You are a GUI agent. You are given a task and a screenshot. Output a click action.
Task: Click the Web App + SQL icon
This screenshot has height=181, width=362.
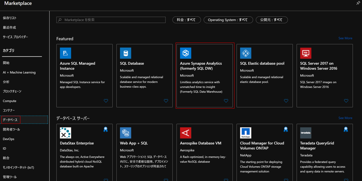click(x=125, y=133)
